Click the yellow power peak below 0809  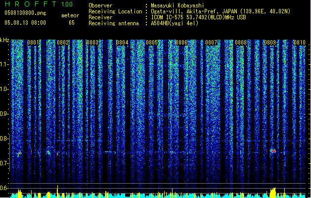coord(273,193)
